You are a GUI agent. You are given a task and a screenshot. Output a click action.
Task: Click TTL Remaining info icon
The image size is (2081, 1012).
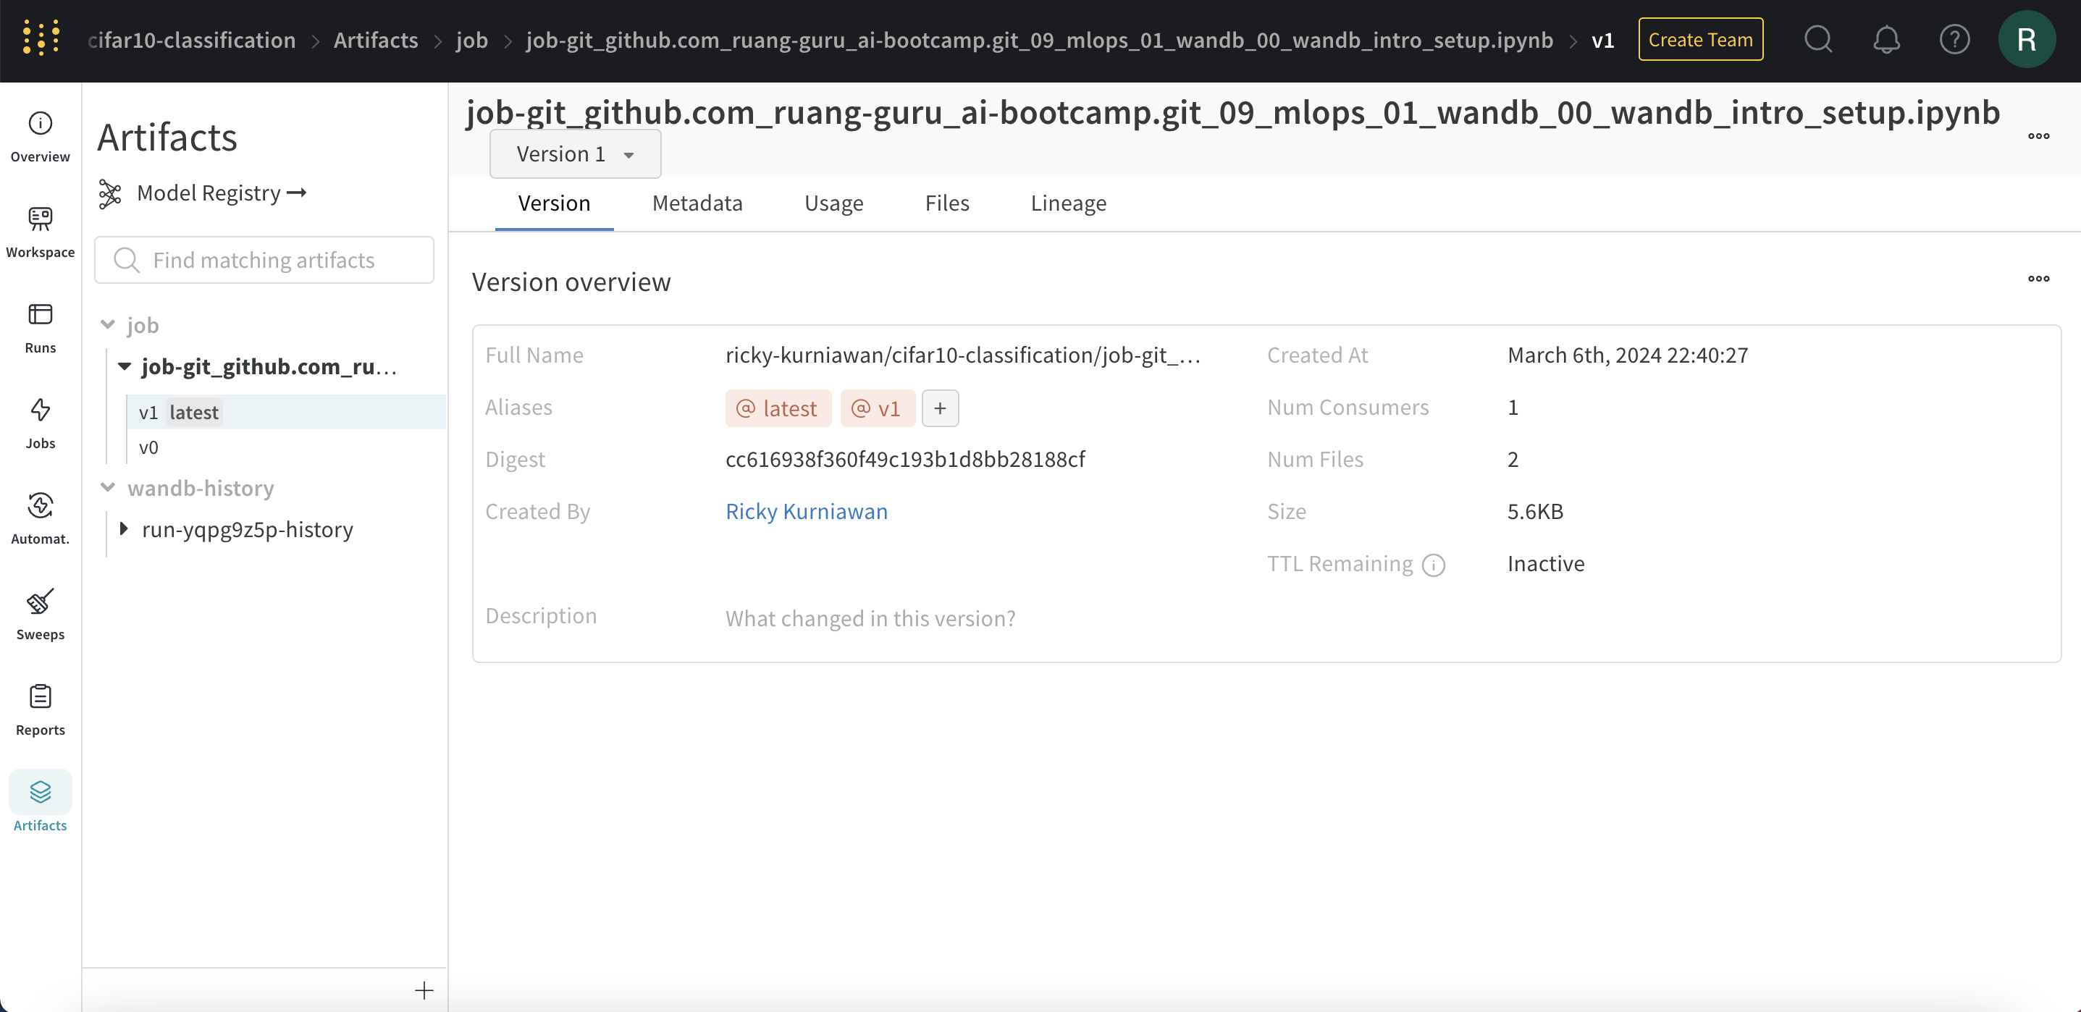point(1433,565)
